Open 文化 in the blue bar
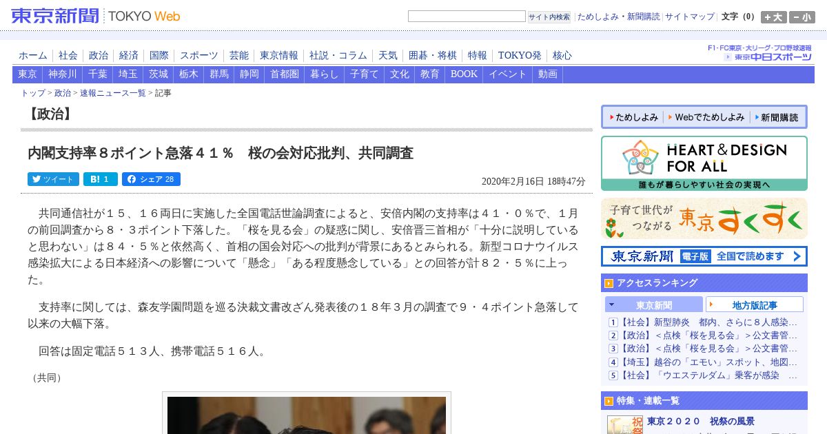This screenshot has width=827, height=434. [x=400, y=74]
